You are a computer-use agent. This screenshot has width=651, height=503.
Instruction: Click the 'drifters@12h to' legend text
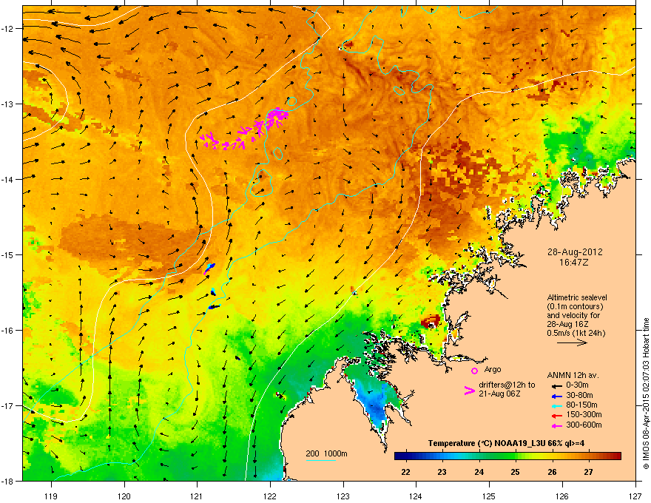(507, 385)
